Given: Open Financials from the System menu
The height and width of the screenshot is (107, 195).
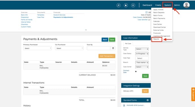Looking at the screenshot, I should 157,33.
